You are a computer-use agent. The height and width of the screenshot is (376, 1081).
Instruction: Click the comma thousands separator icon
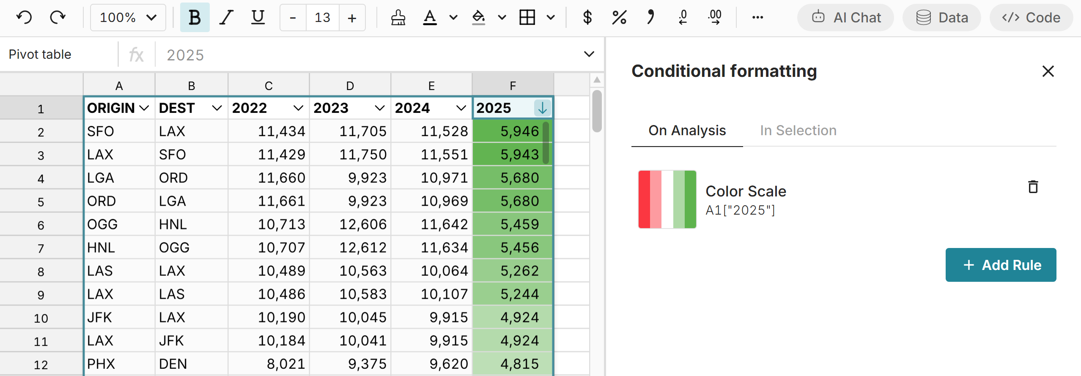coord(651,18)
